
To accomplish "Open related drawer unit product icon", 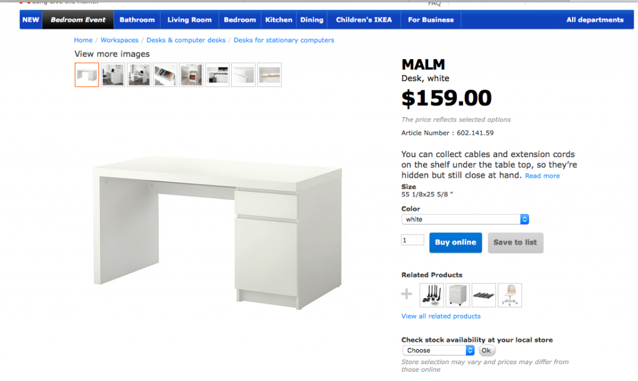I will (457, 295).
